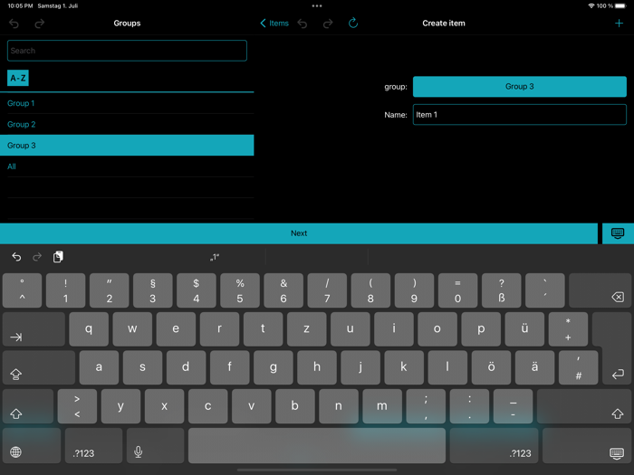
Task: Choose the „1“ autocomplete suggestion
Action: pos(215,257)
